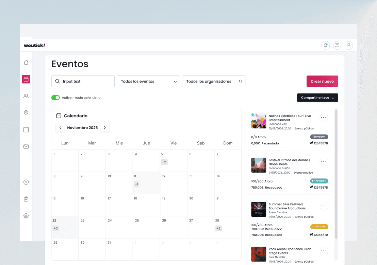Click the 0/0 Aforo text

(x=259, y=137)
